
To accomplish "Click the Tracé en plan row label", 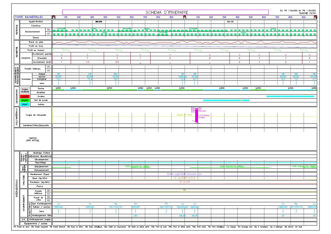I will click(36, 42).
